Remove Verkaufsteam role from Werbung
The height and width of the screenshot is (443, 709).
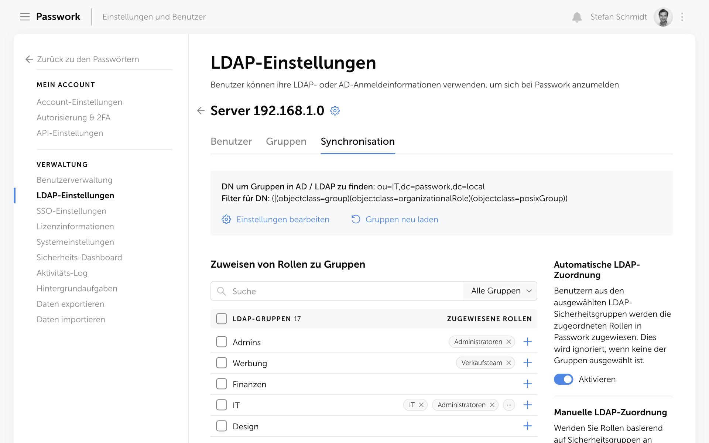tap(508, 363)
